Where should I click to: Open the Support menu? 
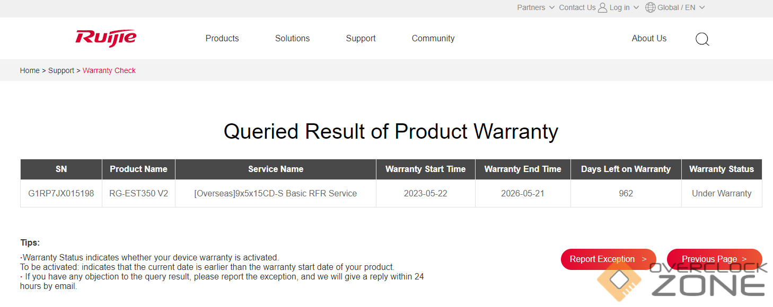(361, 38)
